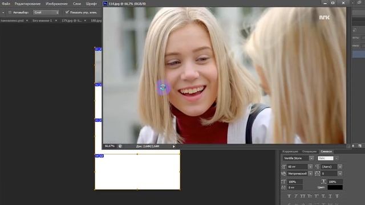Click the horizontal scale 100% field
The width and height of the screenshot is (365, 205).
[x=335, y=182]
